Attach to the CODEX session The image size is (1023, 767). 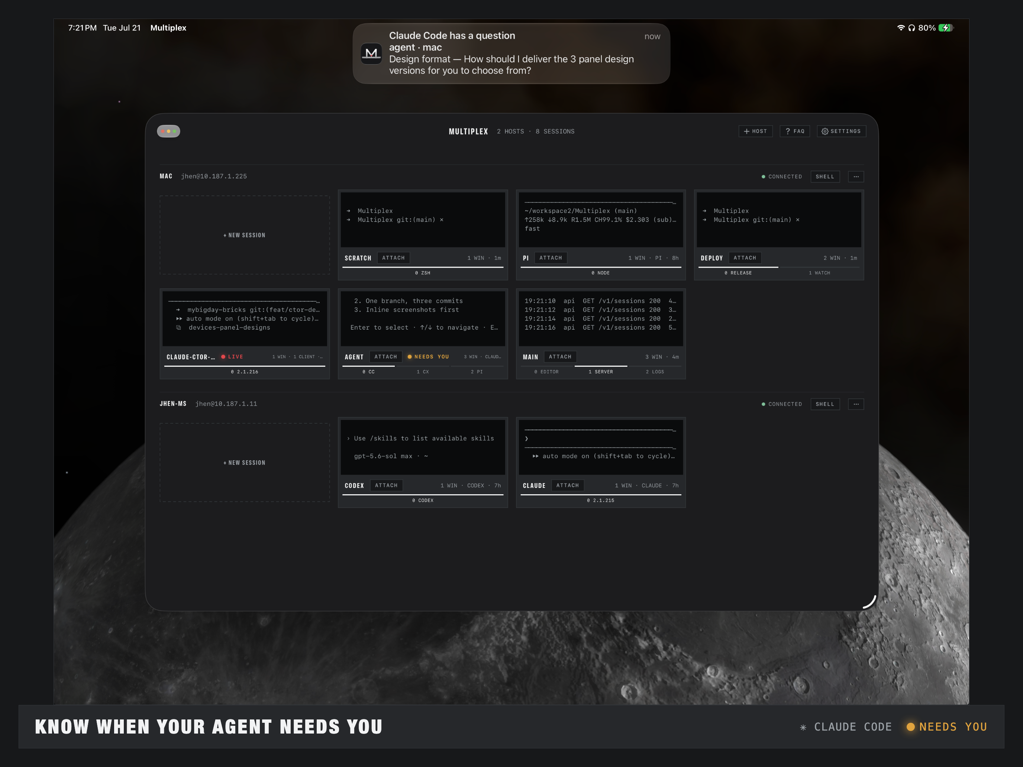(386, 485)
